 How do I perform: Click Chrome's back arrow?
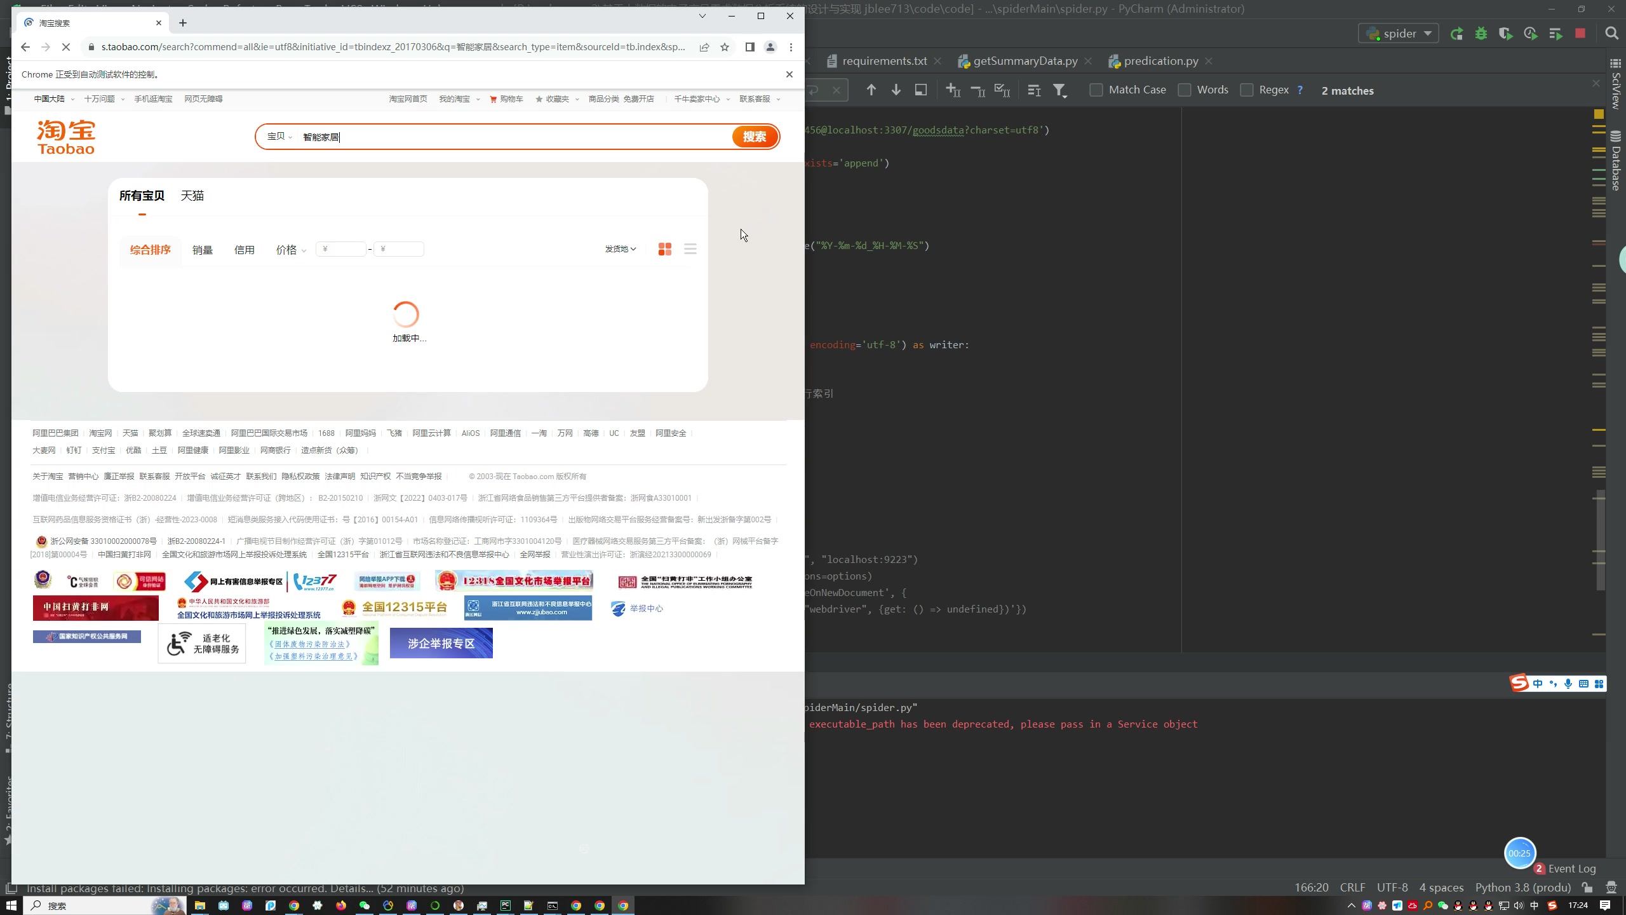pos(25,47)
